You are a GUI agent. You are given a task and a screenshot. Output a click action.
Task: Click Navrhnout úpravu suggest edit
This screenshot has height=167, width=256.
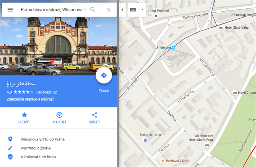coord(36,148)
